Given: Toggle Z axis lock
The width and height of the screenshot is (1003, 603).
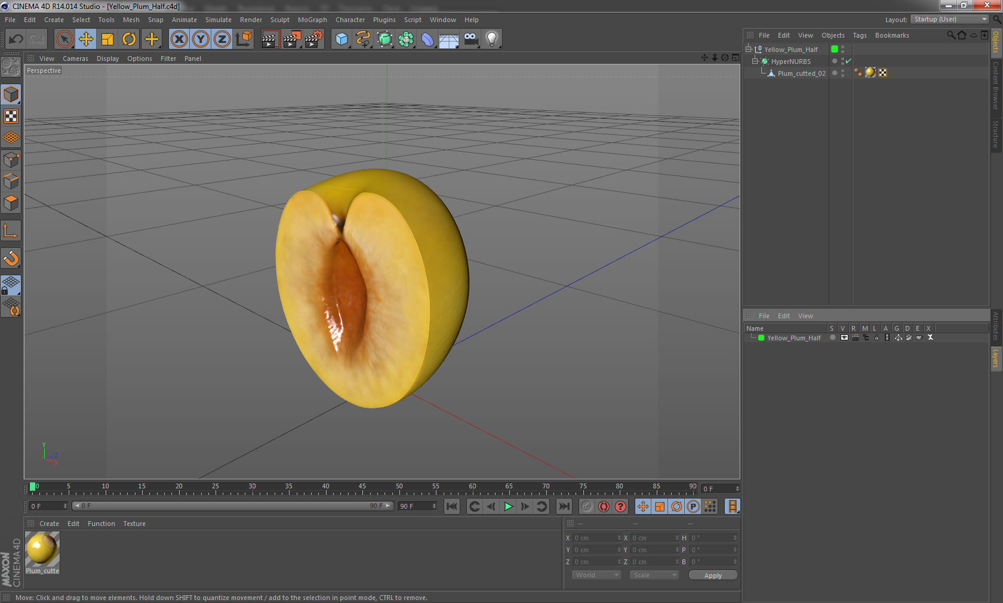Looking at the screenshot, I should click(x=222, y=39).
